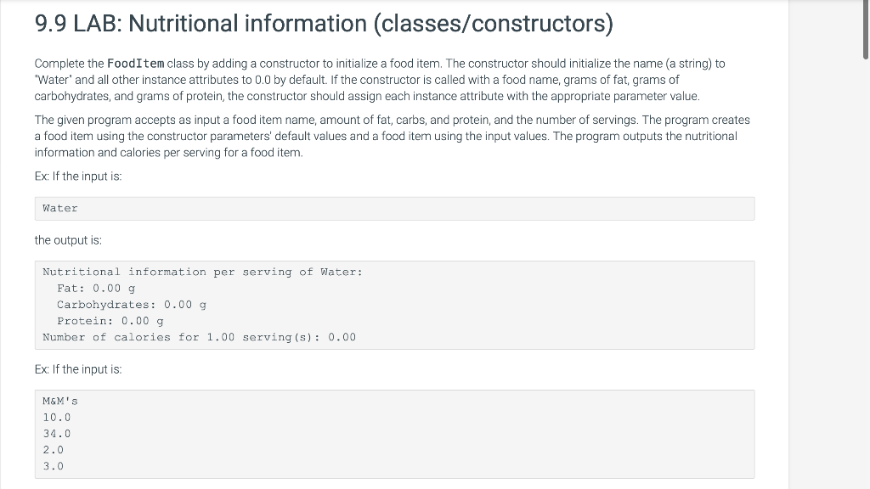Click the 'Fat: 0.00 g' output line
The width and height of the screenshot is (870, 489).
click(x=96, y=288)
